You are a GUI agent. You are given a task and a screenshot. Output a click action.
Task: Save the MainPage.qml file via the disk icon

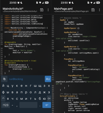[x=93, y=10]
